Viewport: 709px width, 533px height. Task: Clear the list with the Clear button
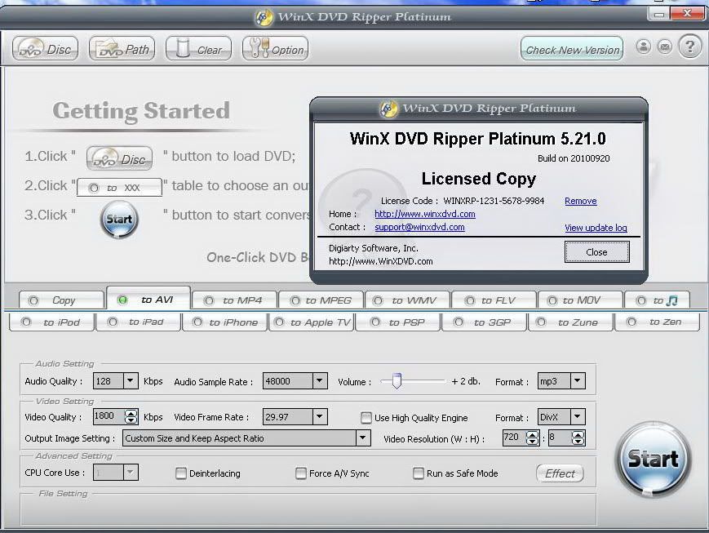[x=198, y=48]
